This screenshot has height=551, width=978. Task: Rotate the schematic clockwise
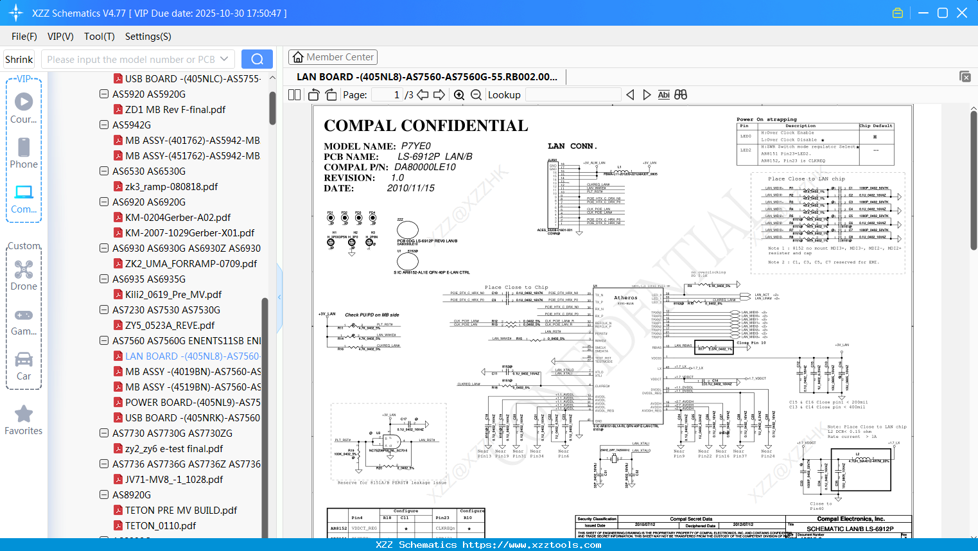tap(331, 94)
